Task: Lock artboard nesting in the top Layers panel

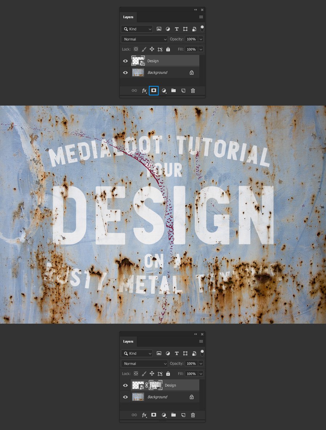Action: 160,50
